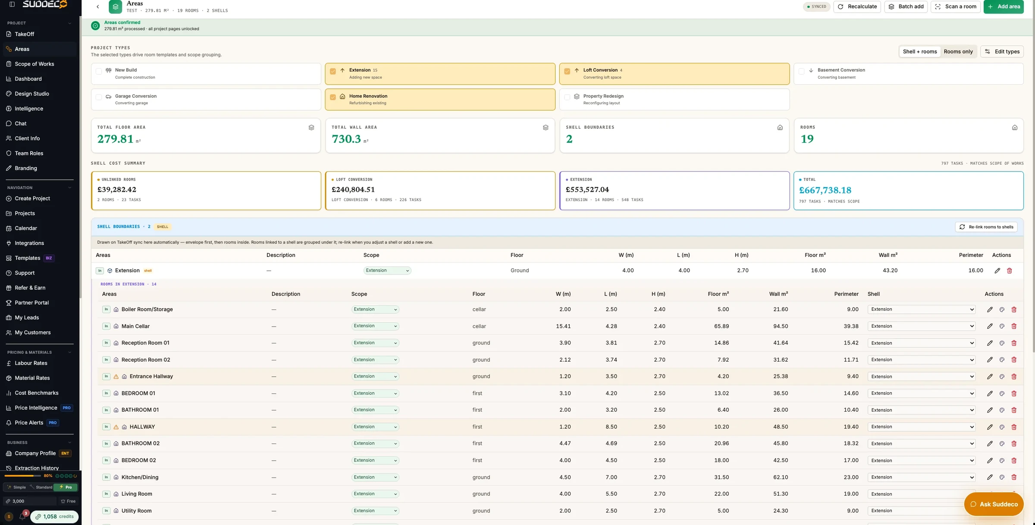Open the Ask Suddeco chat button
The height and width of the screenshot is (525, 1035).
[x=994, y=504]
